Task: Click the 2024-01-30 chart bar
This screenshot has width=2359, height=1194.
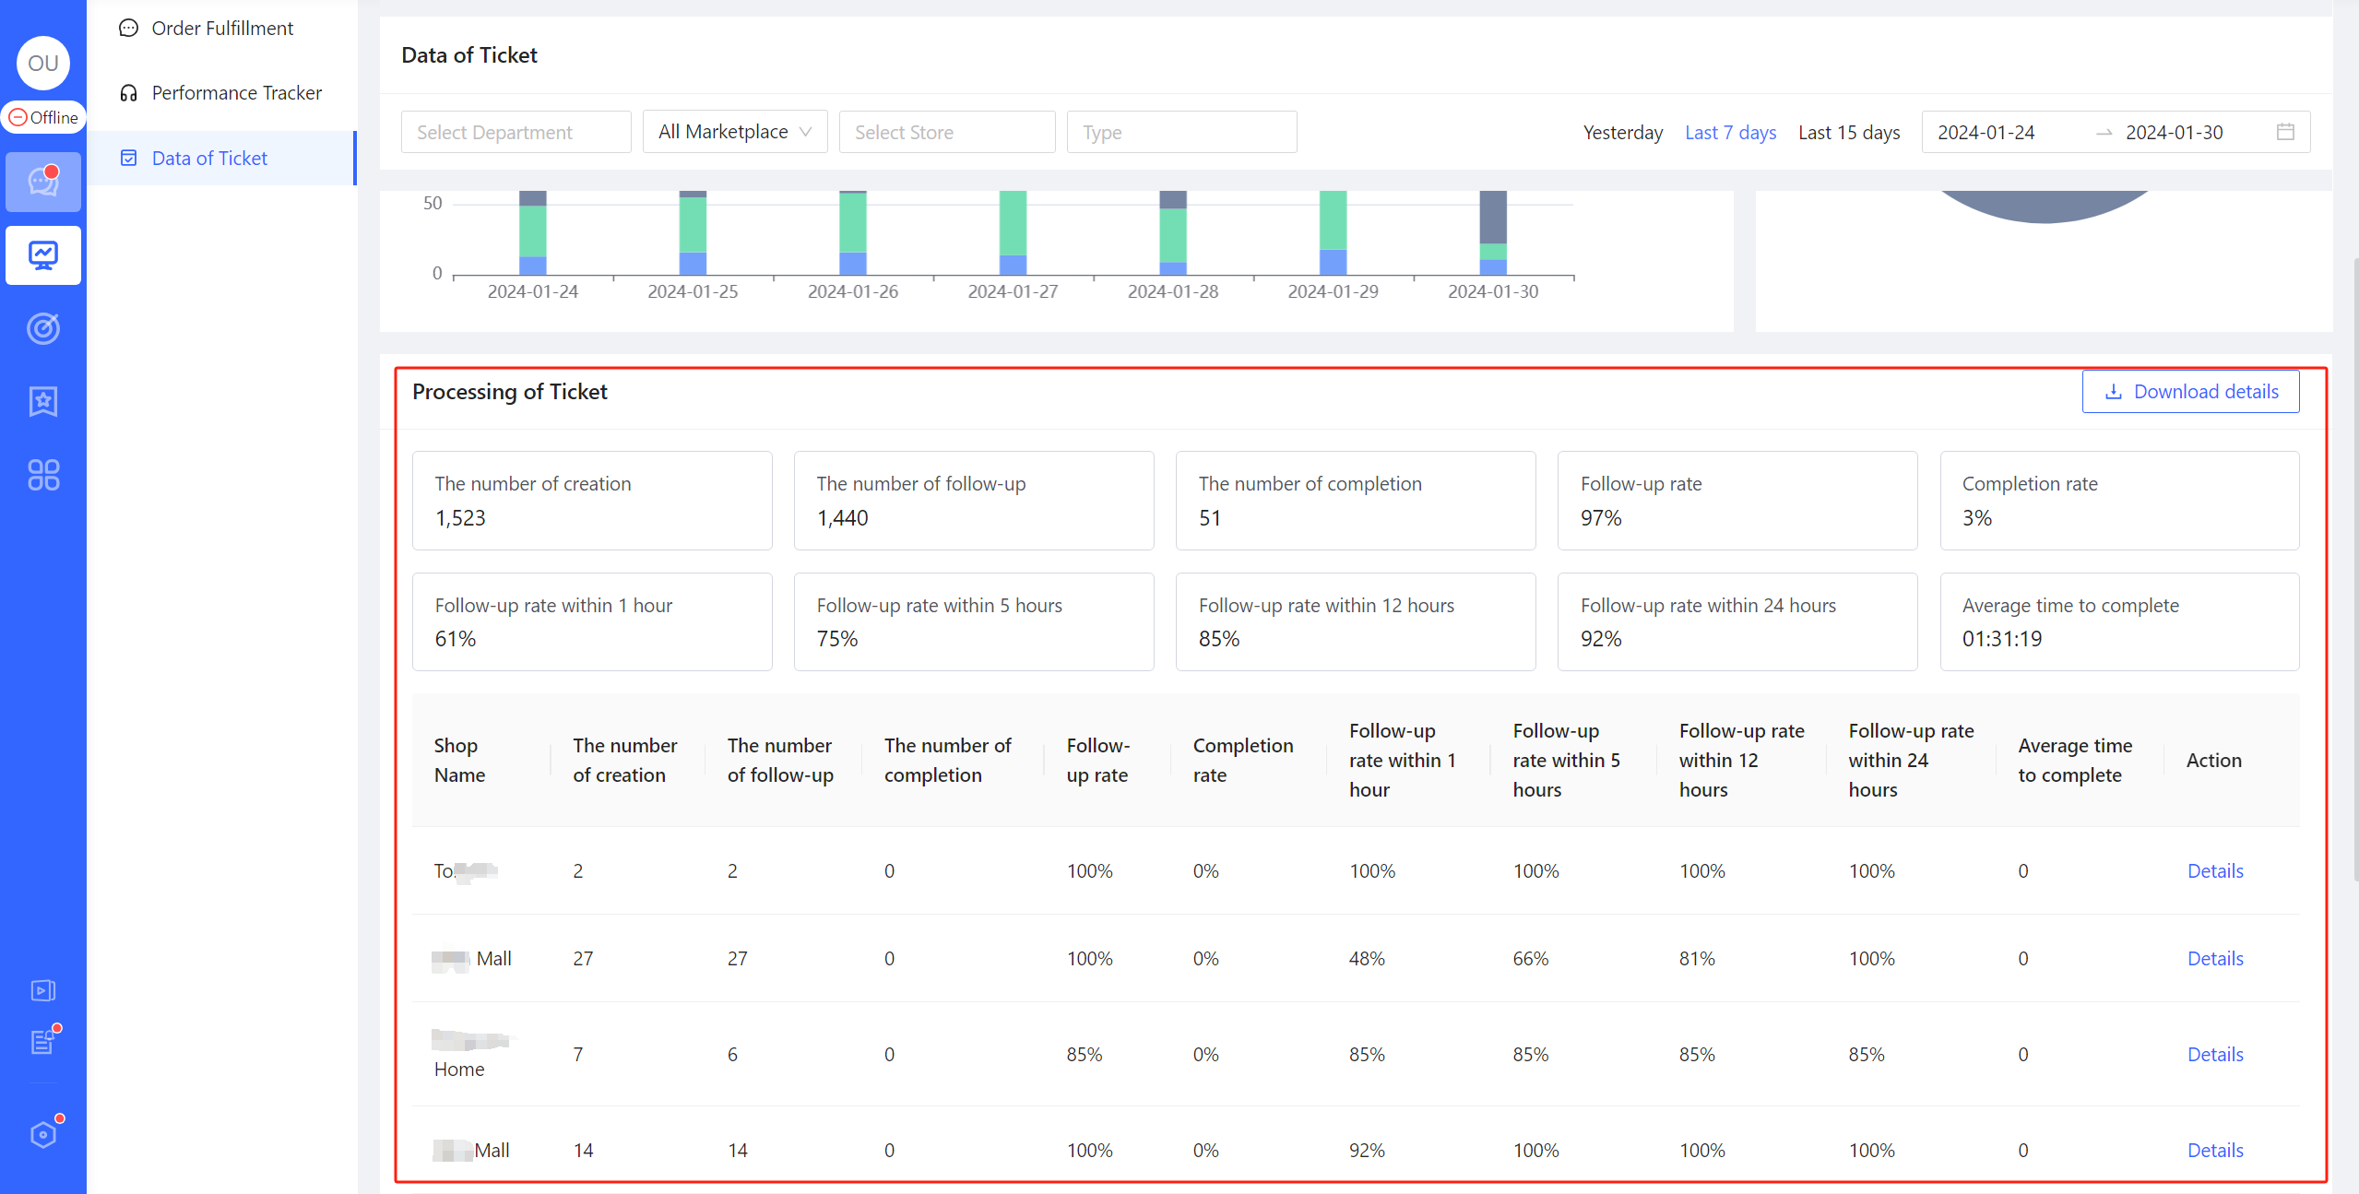Action: coord(1493,232)
